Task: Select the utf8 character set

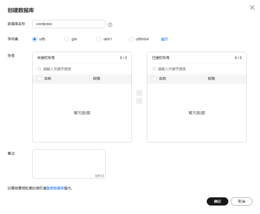Action: point(35,39)
